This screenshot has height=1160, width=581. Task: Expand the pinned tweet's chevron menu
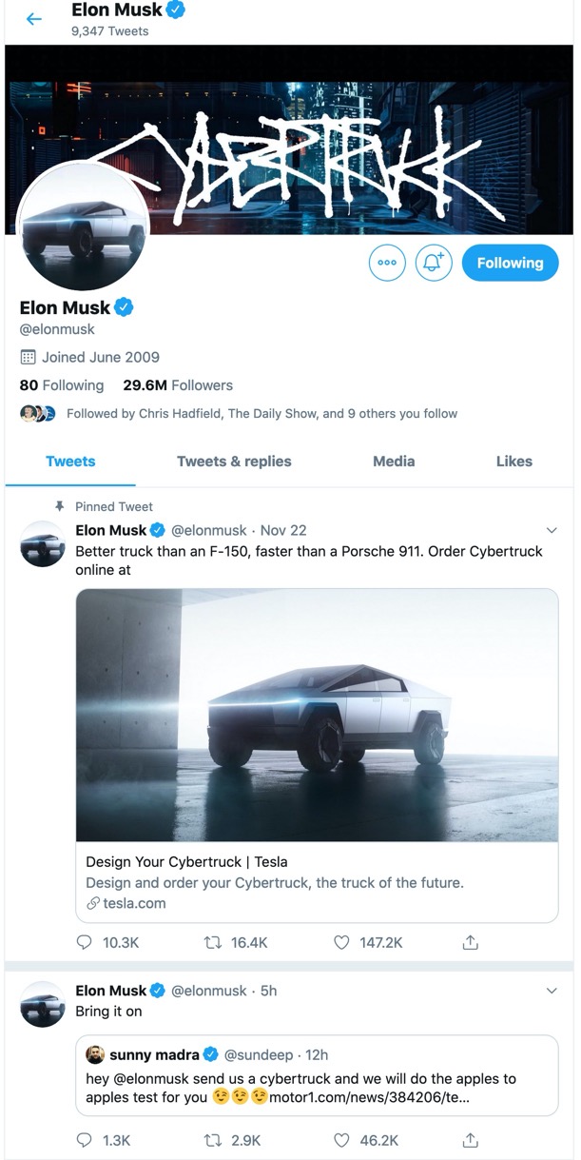[x=552, y=530]
